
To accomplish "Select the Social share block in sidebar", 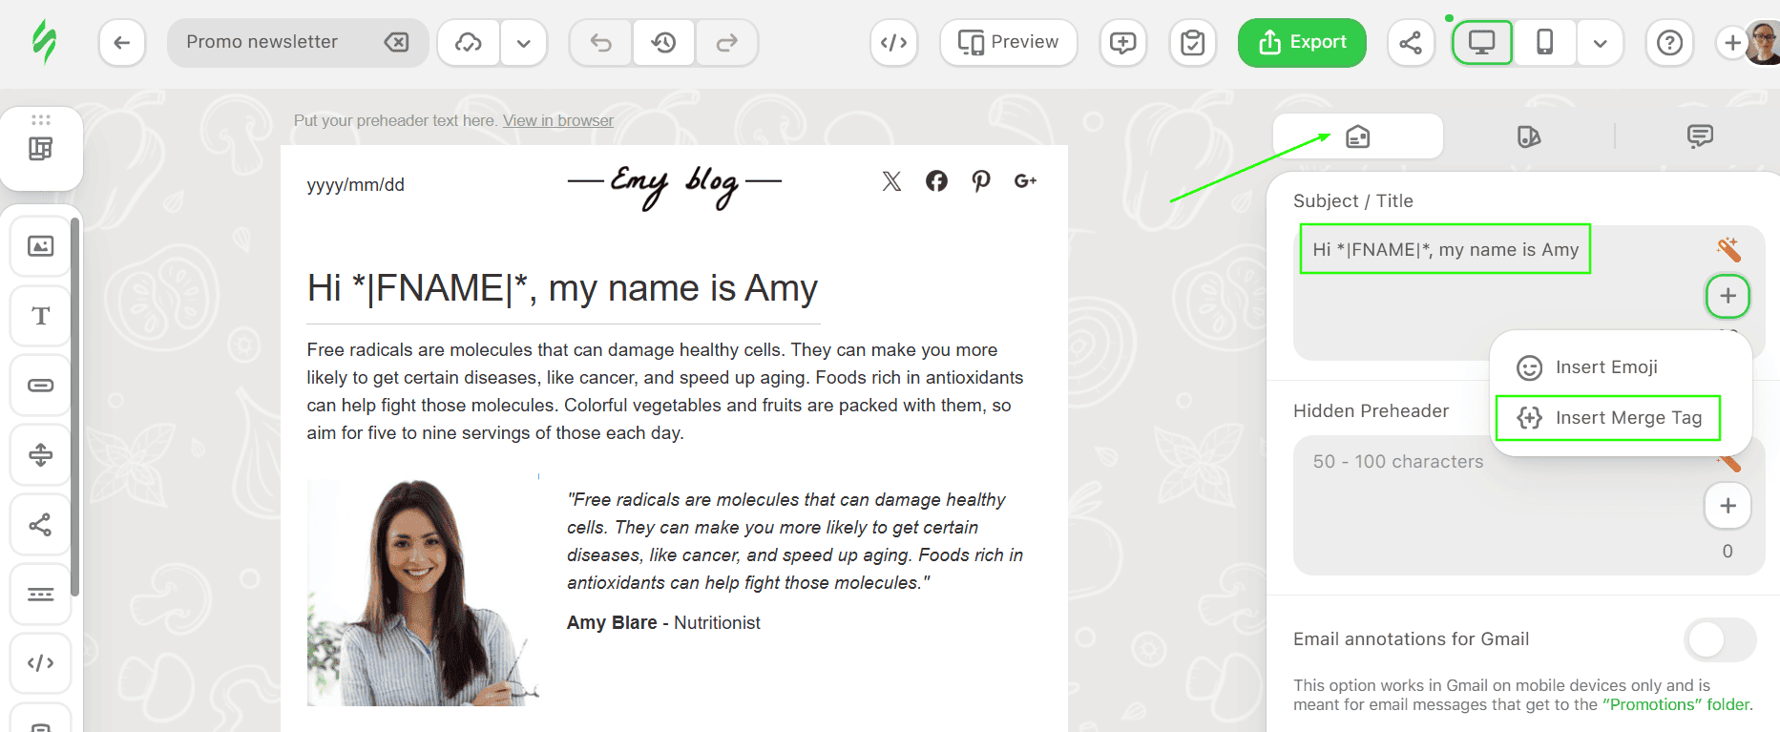I will point(41,525).
